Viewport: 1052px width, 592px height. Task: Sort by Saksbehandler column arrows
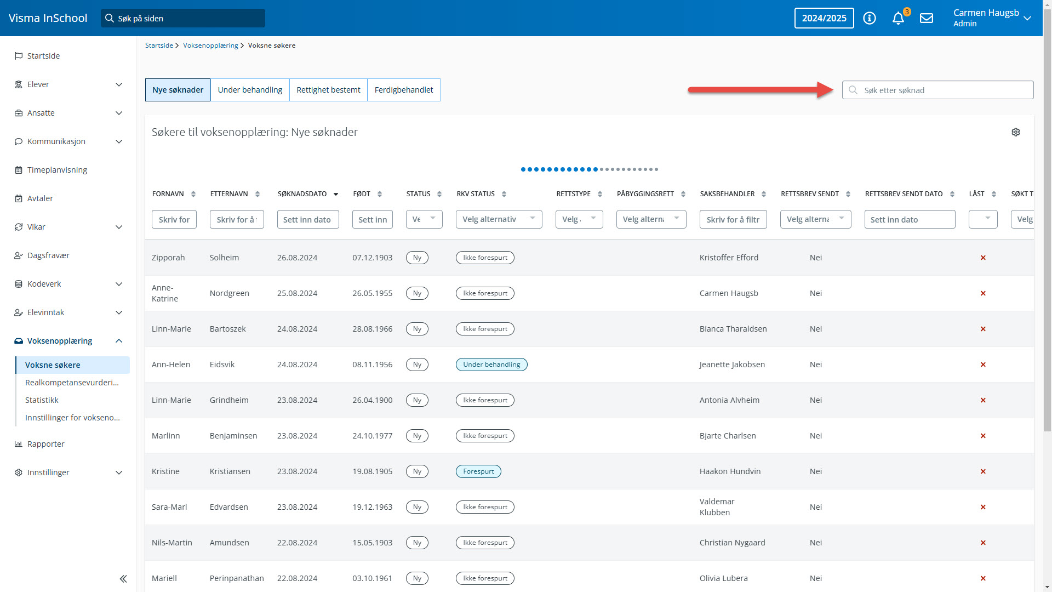pyautogui.click(x=764, y=194)
